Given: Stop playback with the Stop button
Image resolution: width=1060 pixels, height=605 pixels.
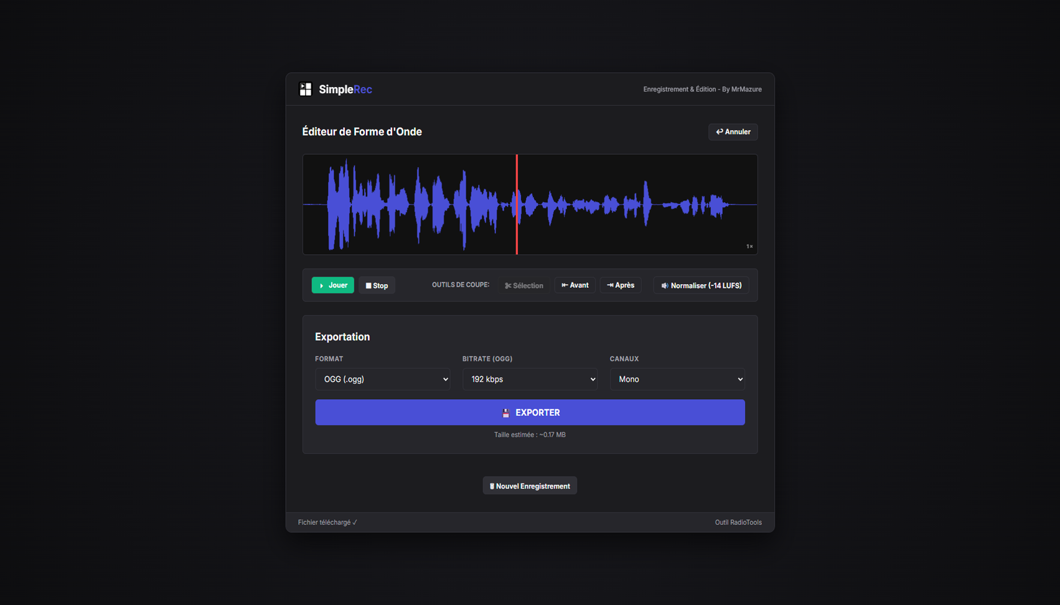Looking at the screenshot, I should [x=377, y=285].
